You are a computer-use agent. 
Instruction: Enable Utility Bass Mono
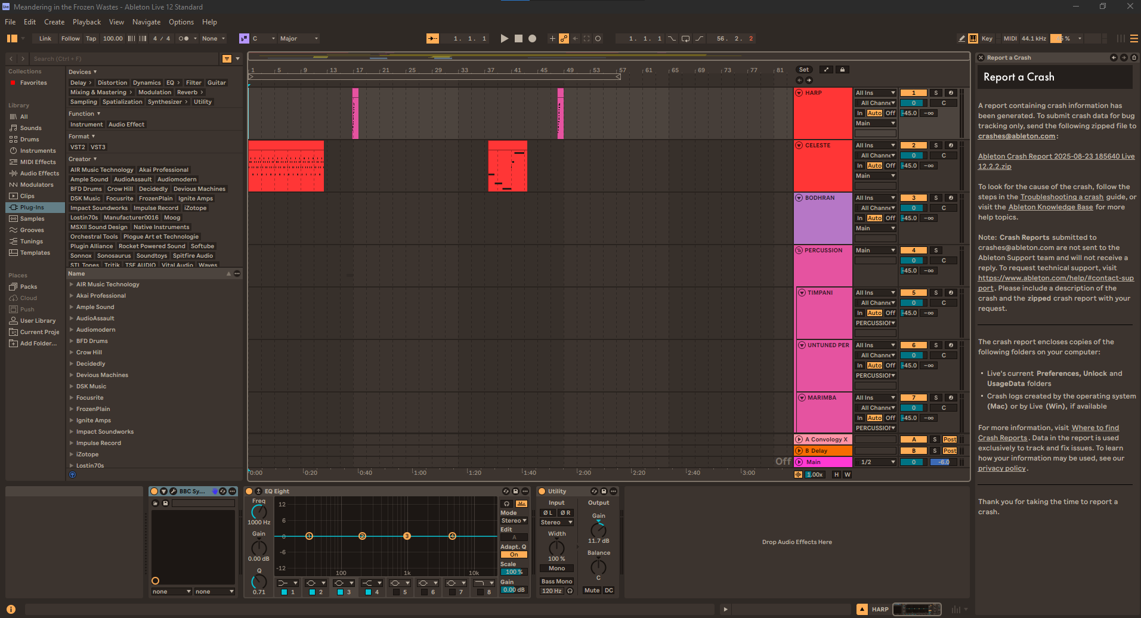[556, 582]
